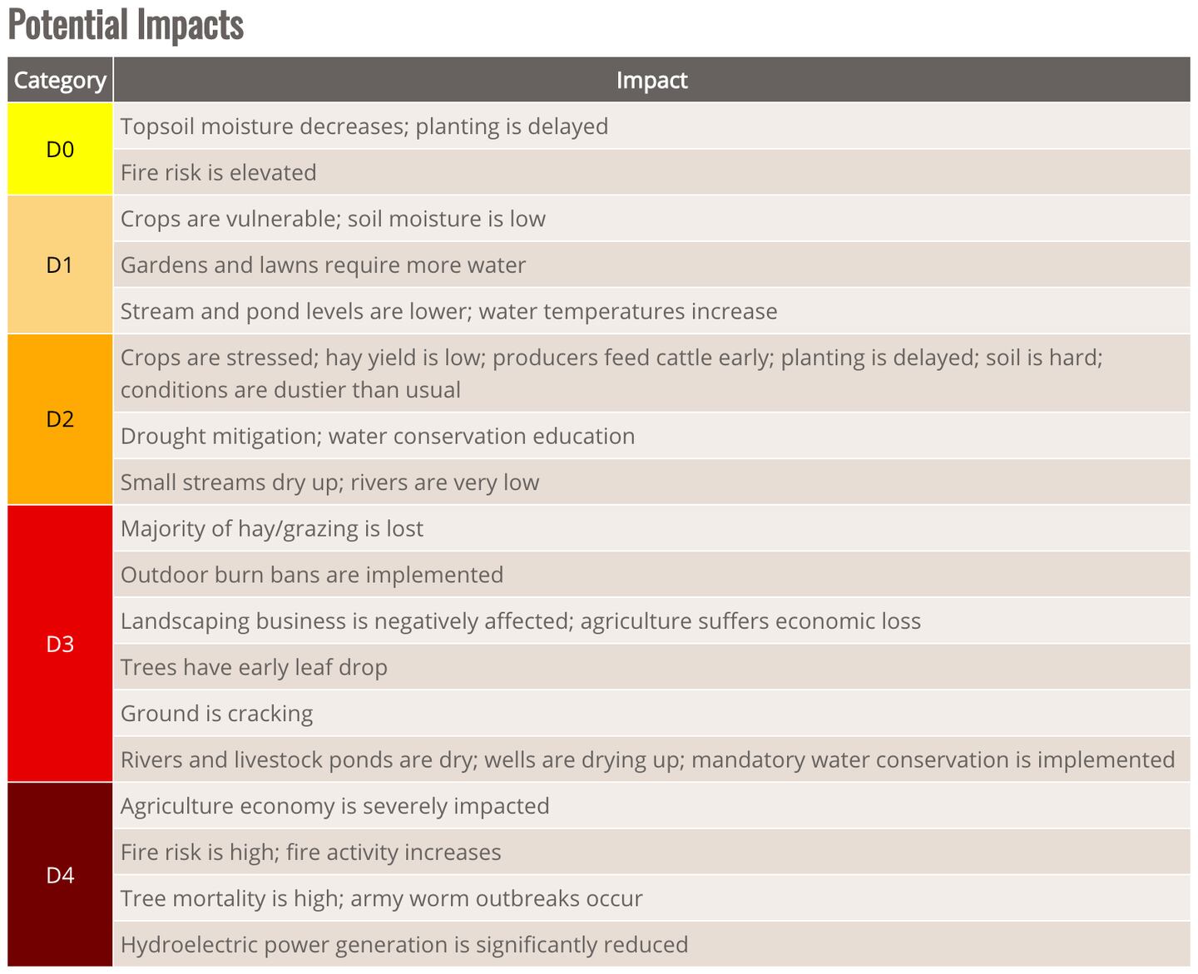
Task: Select 'Gardens and lawns require more water' row
Action: coord(323,265)
